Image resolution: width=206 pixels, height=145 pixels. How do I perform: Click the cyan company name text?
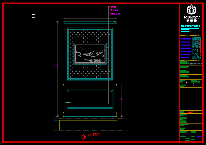pyautogui.click(x=190, y=26)
